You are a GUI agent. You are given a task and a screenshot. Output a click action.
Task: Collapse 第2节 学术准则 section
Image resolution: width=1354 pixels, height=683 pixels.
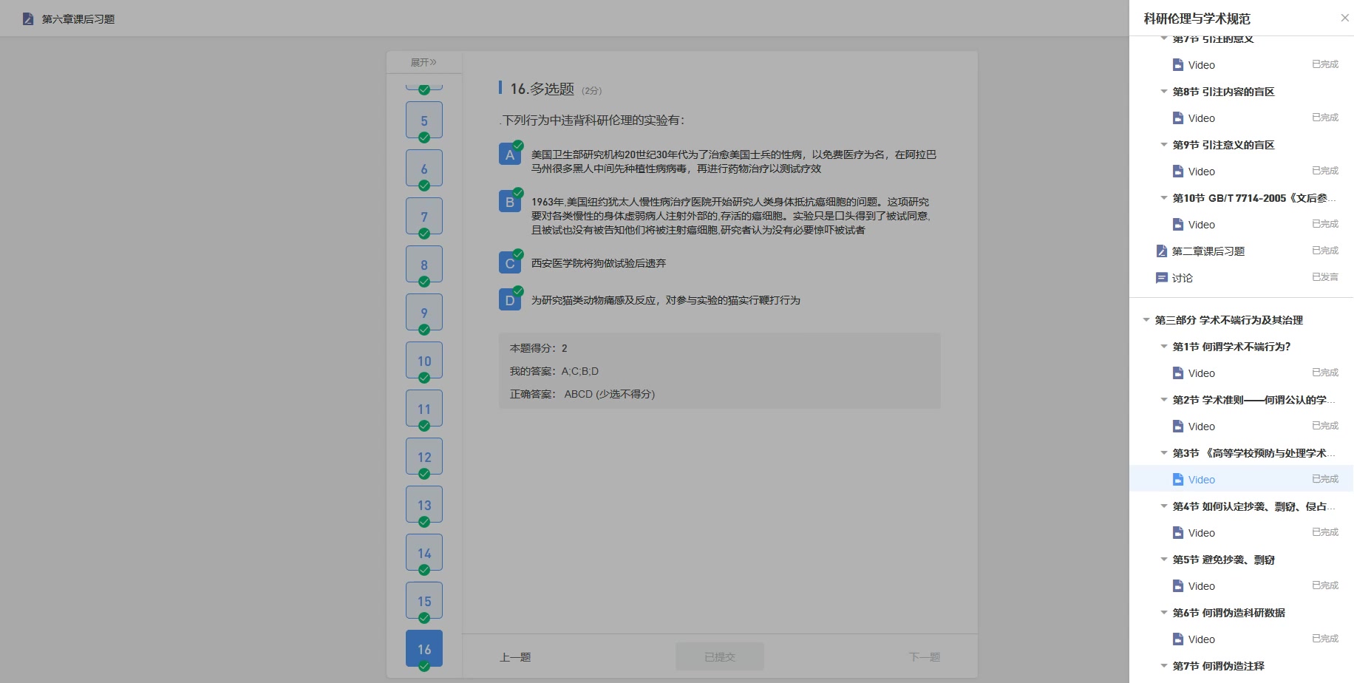(x=1164, y=400)
